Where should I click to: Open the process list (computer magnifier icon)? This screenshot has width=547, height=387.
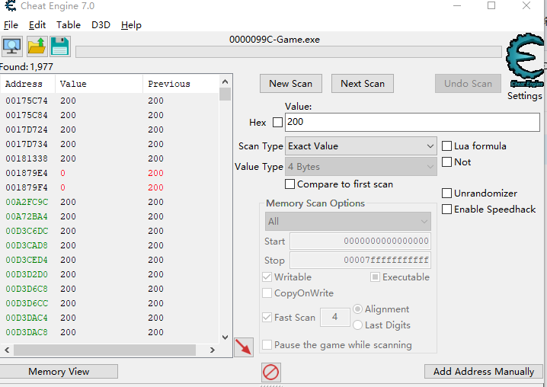pyautogui.click(x=12, y=46)
